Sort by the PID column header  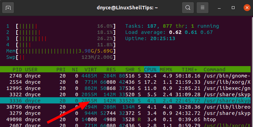pos(17,70)
